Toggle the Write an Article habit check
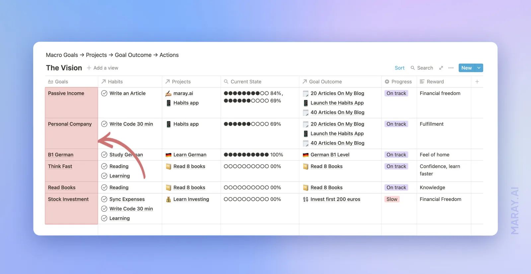The height and width of the screenshot is (274, 531). point(104,93)
